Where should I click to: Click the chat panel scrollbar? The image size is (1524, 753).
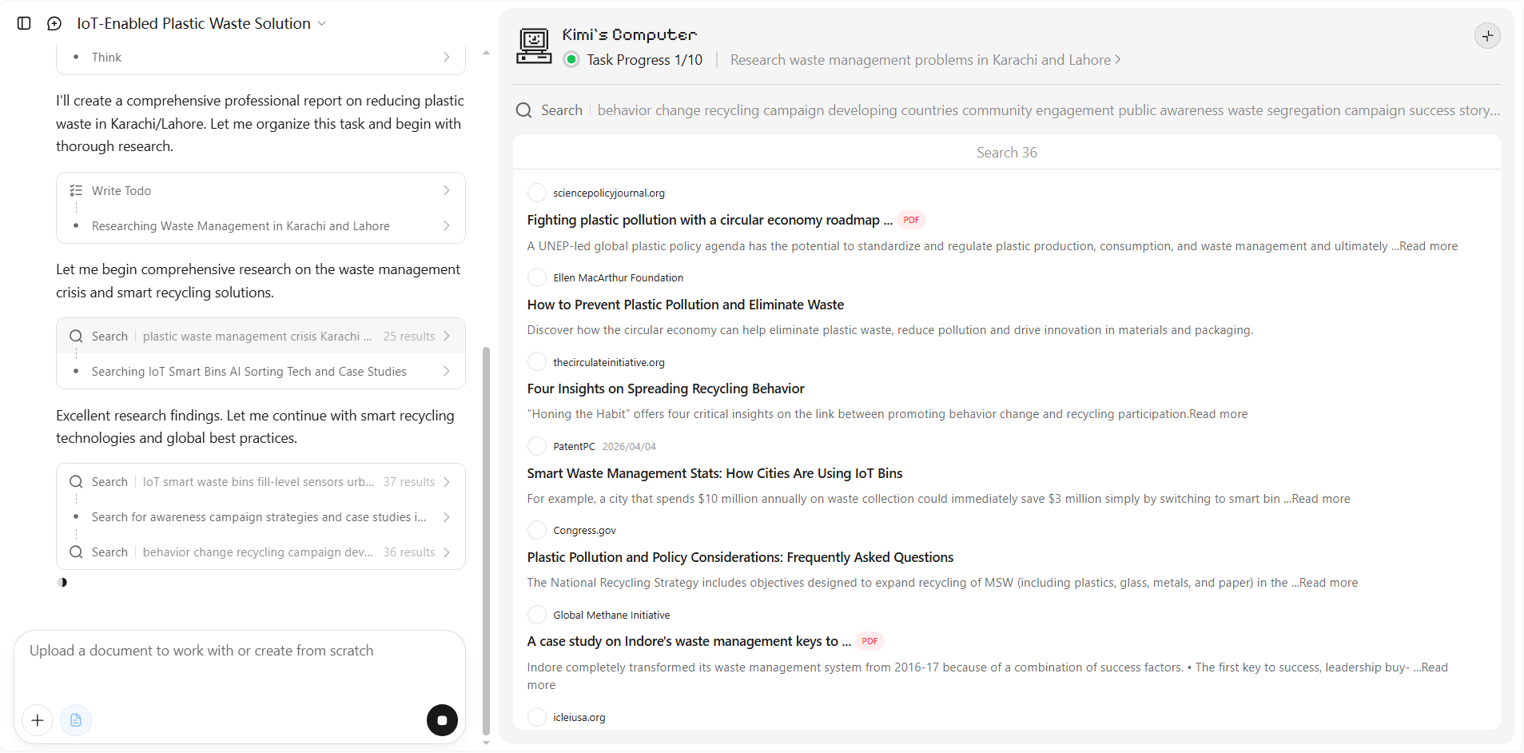(486, 540)
